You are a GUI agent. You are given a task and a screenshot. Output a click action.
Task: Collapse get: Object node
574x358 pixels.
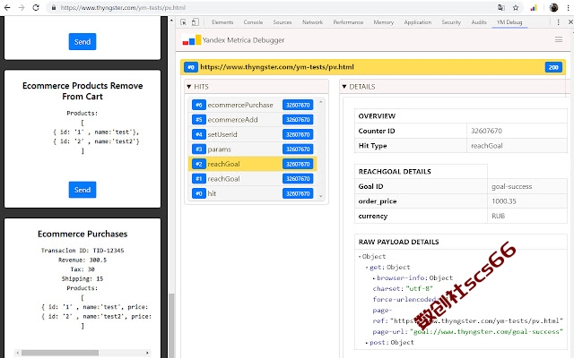pos(367,268)
